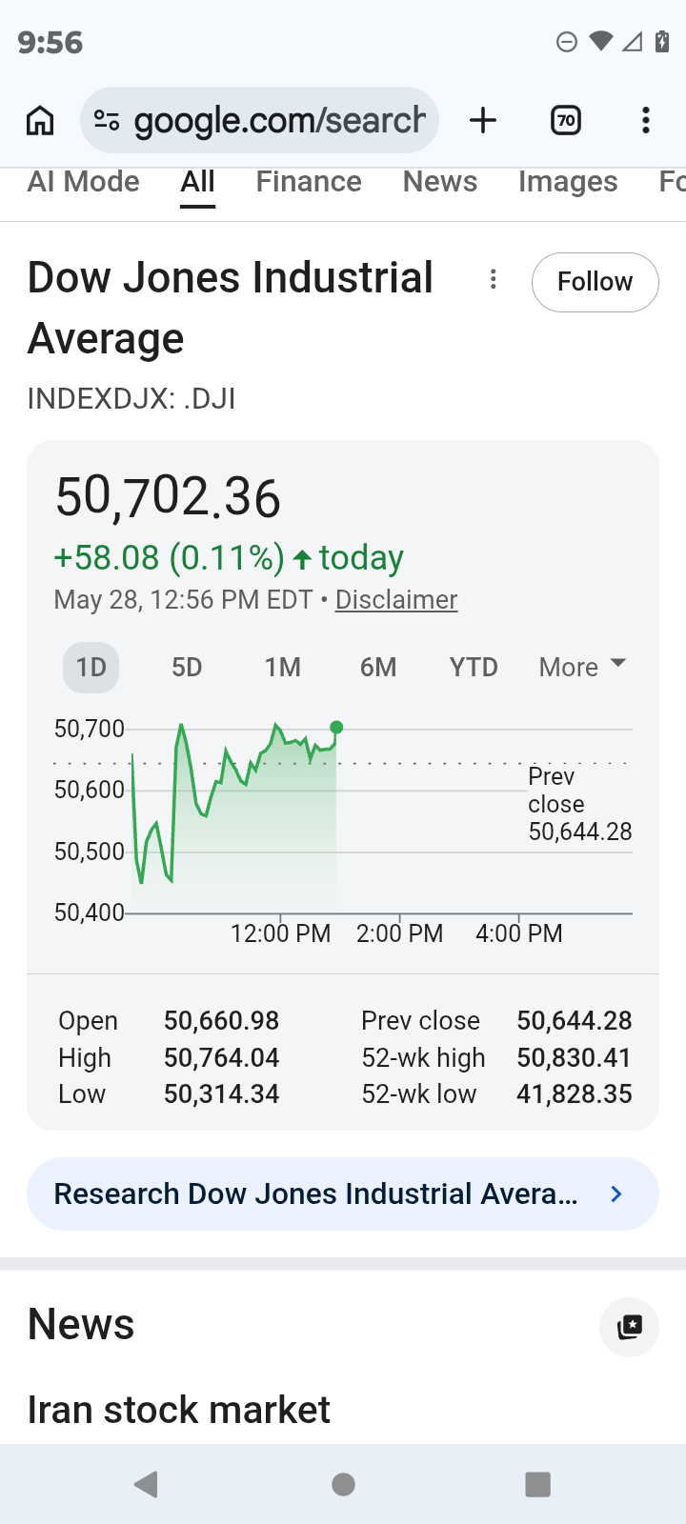The width and height of the screenshot is (686, 1524).
Task: Open the site info icon in address bar
Action: 107,121
